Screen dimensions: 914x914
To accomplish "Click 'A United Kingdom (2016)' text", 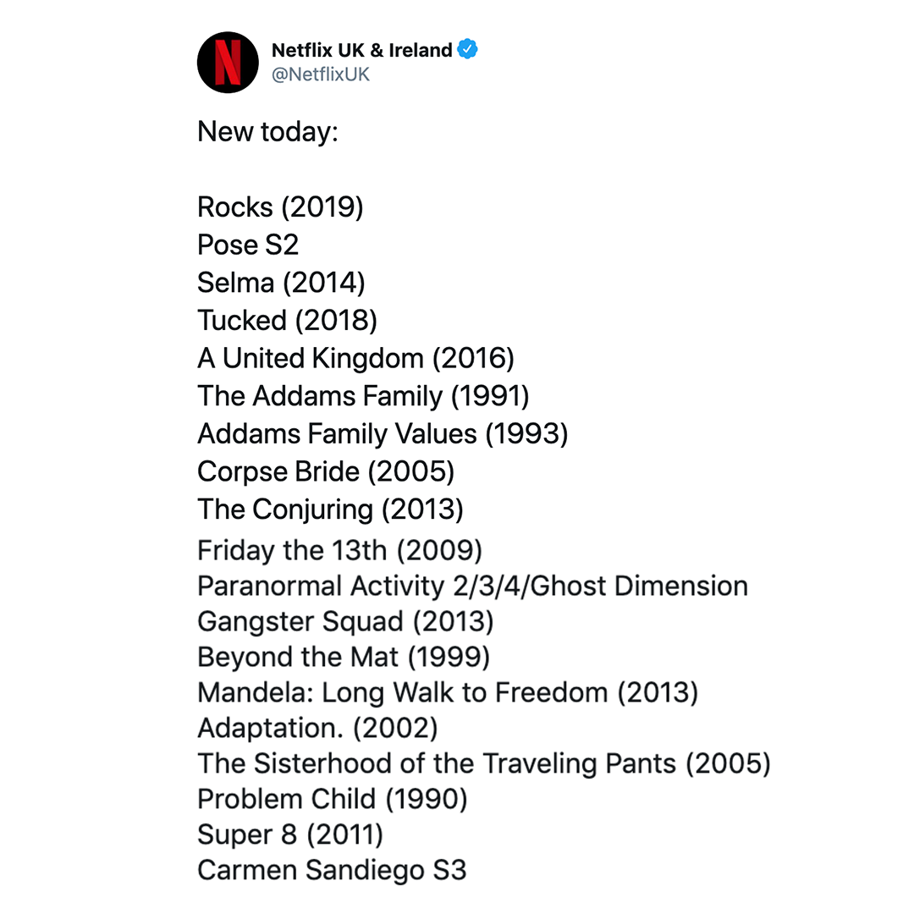I will [356, 359].
